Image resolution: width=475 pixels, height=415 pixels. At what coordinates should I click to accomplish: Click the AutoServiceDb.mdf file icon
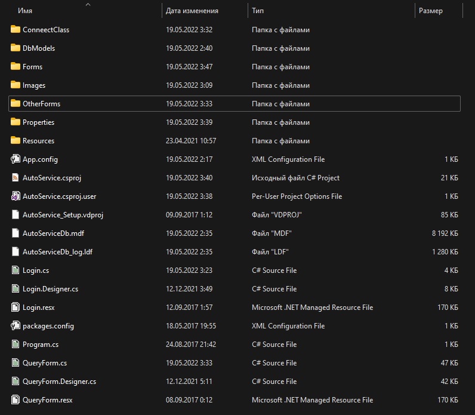tap(16, 233)
